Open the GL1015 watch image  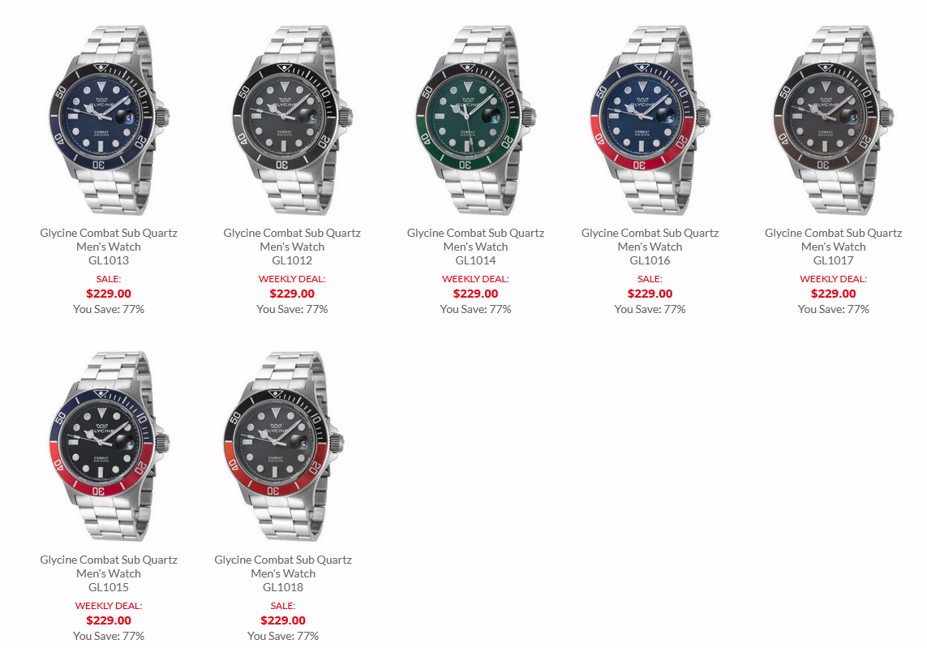pyautogui.click(x=109, y=446)
